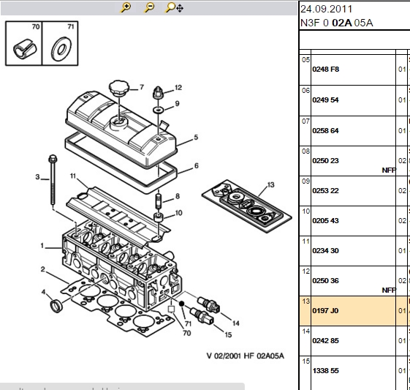This screenshot has width=410, height=390.
Task: Select part number 0248 F8
Action: [x=325, y=70]
